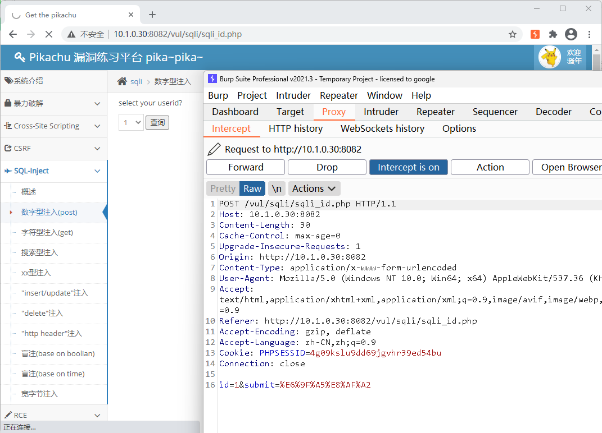Click the pencil edit icon beside Request
The width and height of the screenshot is (602, 433).
click(214, 149)
